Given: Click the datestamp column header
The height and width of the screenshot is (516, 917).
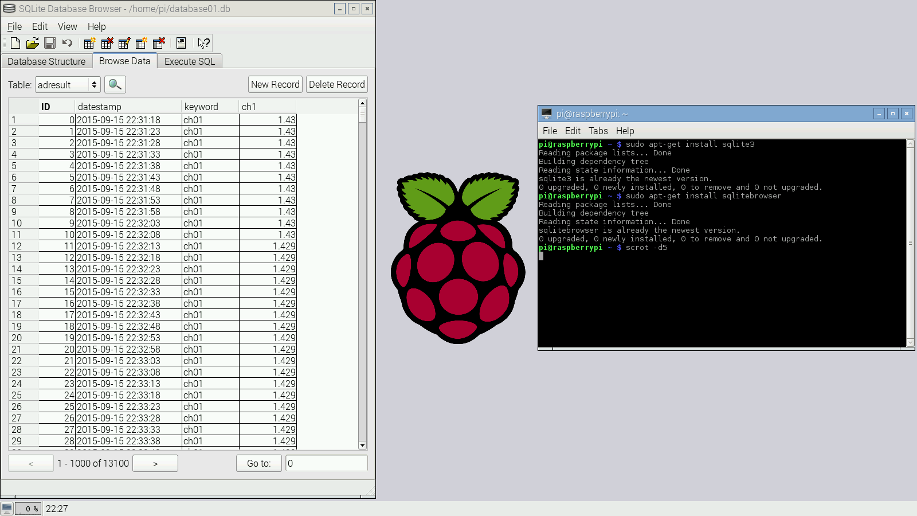Looking at the screenshot, I should (x=128, y=107).
